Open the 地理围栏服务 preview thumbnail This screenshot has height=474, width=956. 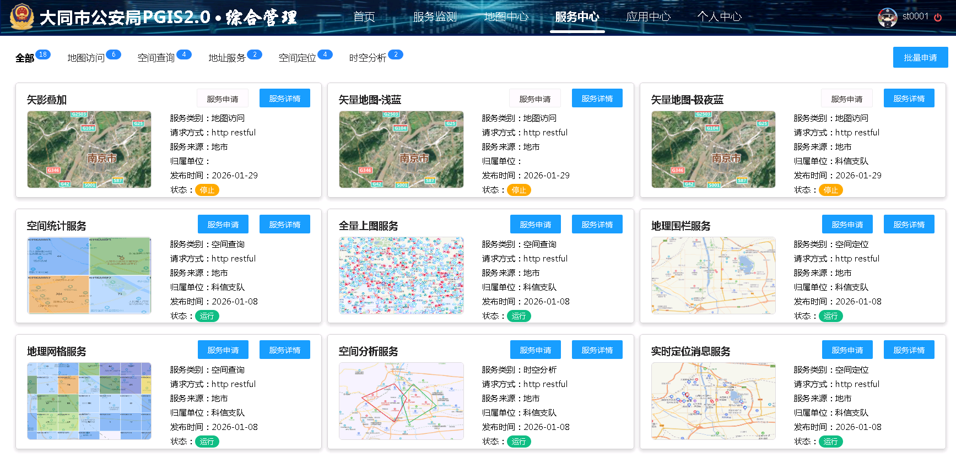coord(714,275)
